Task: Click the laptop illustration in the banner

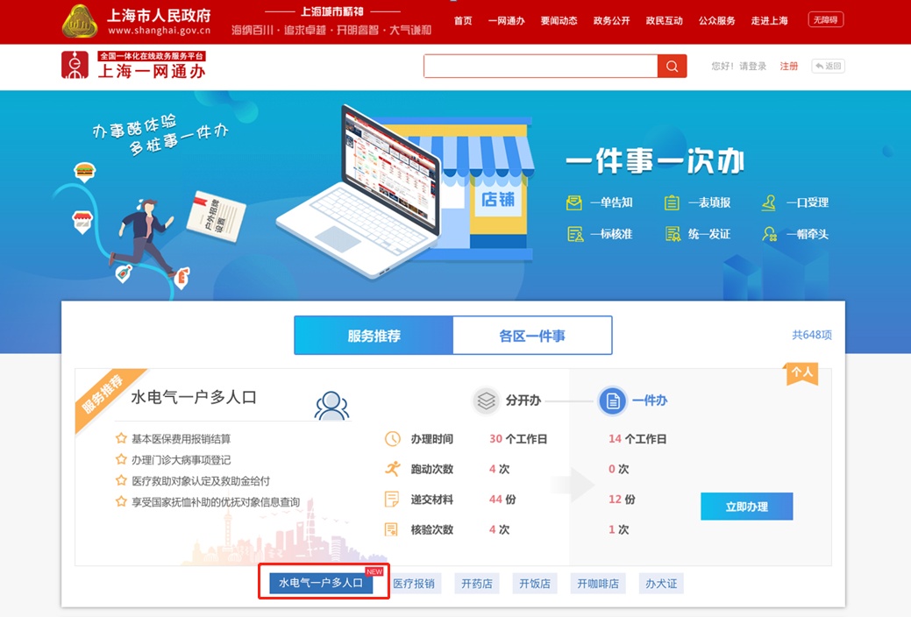Action: [x=359, y=192]
